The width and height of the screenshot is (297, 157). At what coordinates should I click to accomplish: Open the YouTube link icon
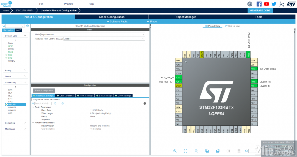266,4
